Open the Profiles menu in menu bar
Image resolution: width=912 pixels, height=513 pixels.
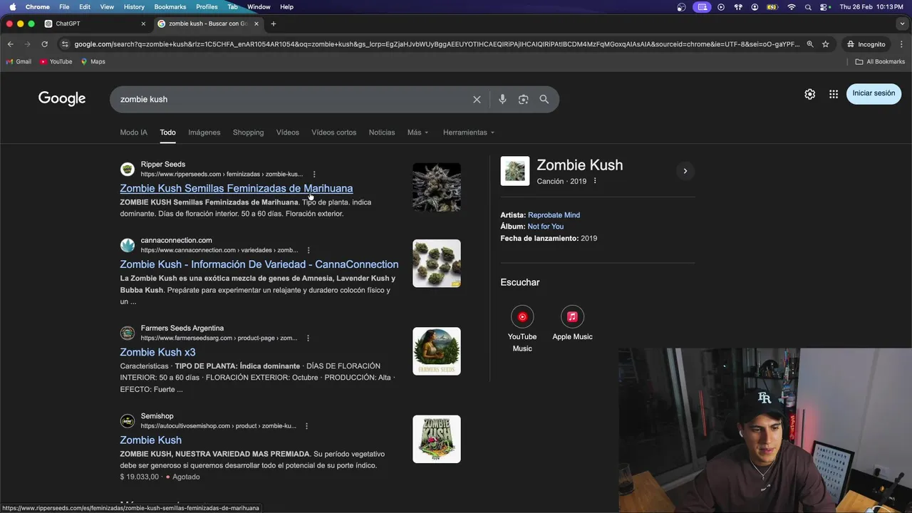pyautogui.click(x=207, y=6)
